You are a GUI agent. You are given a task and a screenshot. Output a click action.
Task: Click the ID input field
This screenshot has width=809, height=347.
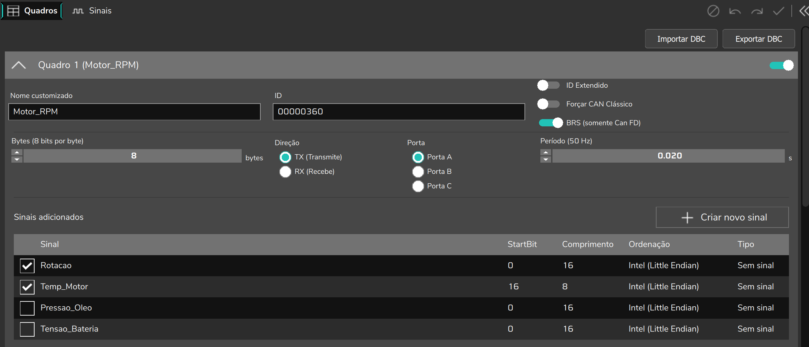(x=399, y=112)
